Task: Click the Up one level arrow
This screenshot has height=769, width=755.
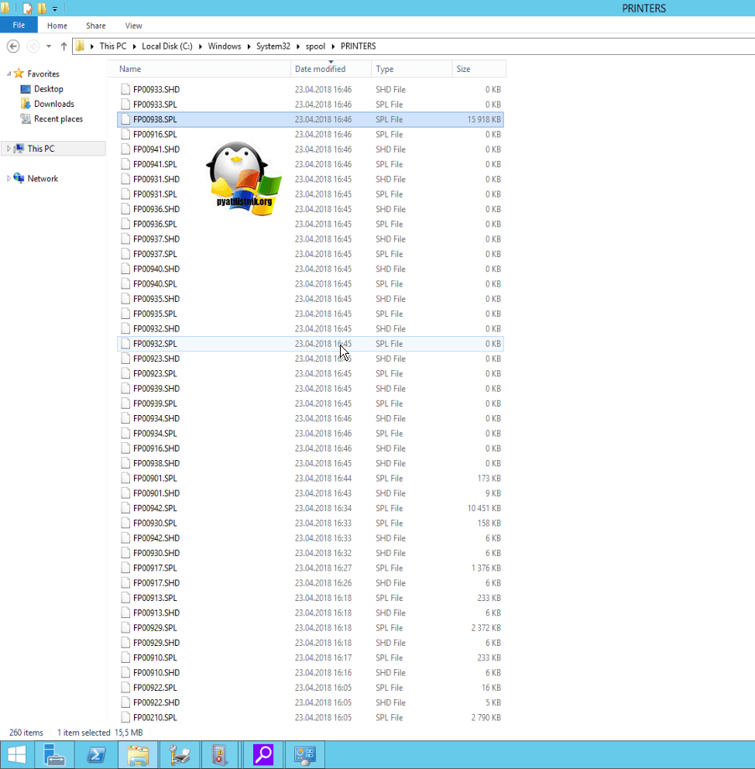Action: pyautogui.click(x=63, y=46)
